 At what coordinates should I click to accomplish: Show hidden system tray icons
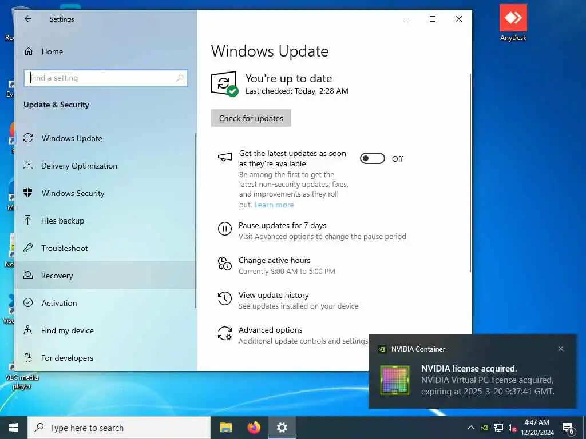coord(471,428)
